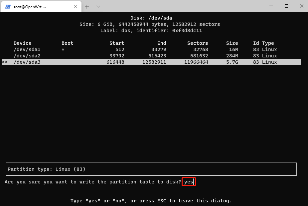The image size is (308, 206).
Task: Select the highlighted /dev/sda3 partition row
Action: point(151,62)
